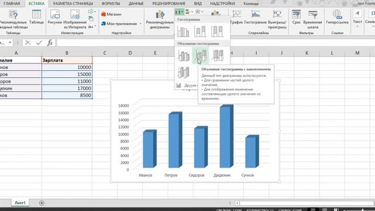
Task: Click the Рисунки icon
Action: (54, 17)
